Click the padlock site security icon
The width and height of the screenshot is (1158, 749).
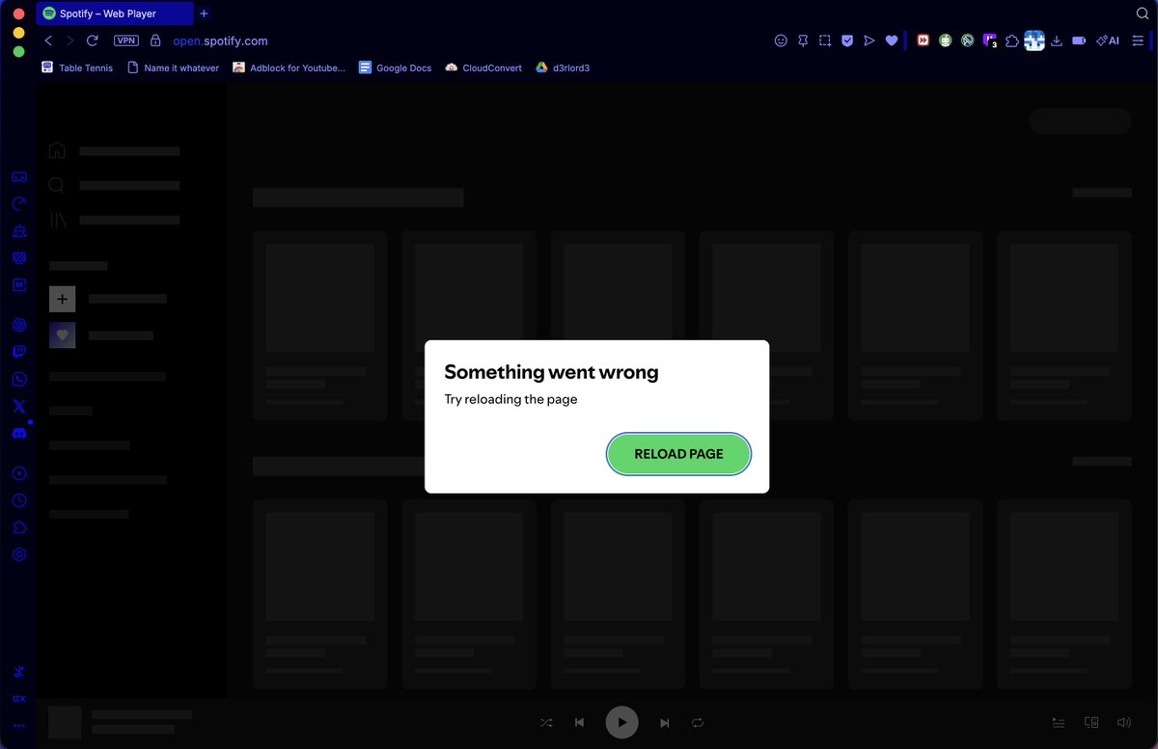(x=155, y=40)
